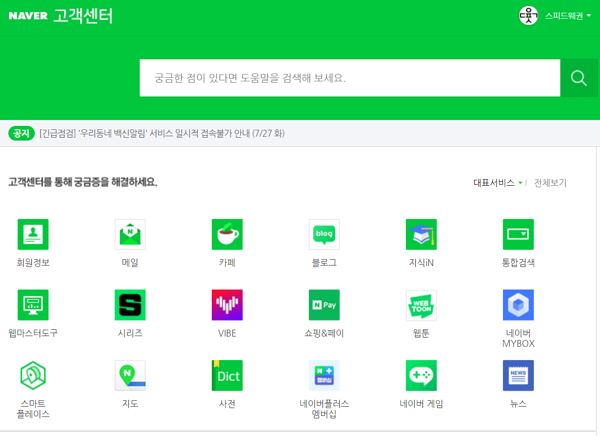The height and width of the screenshot is (436, 600).
Task: Click the 사전 text label
Action: pyautogui.click(x=227, y=404)
